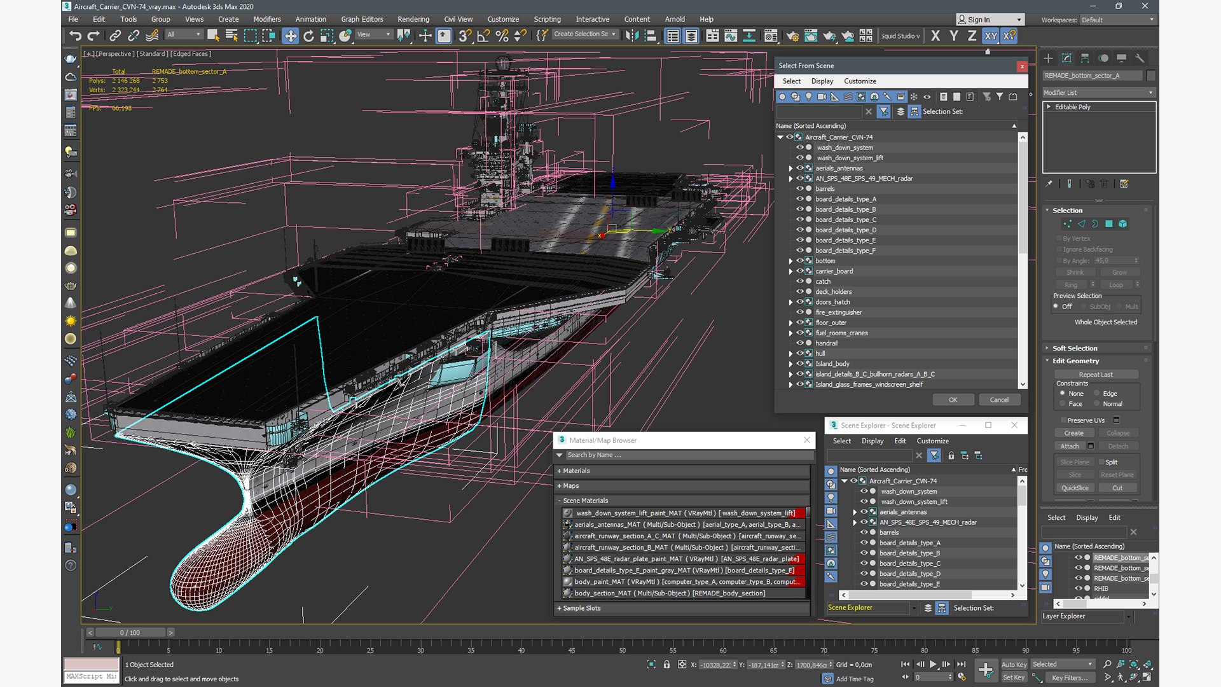The width and height of the screenshot is (1221, 687).
Task: Open the Create panel plus icon
Action: (1048, 58)
